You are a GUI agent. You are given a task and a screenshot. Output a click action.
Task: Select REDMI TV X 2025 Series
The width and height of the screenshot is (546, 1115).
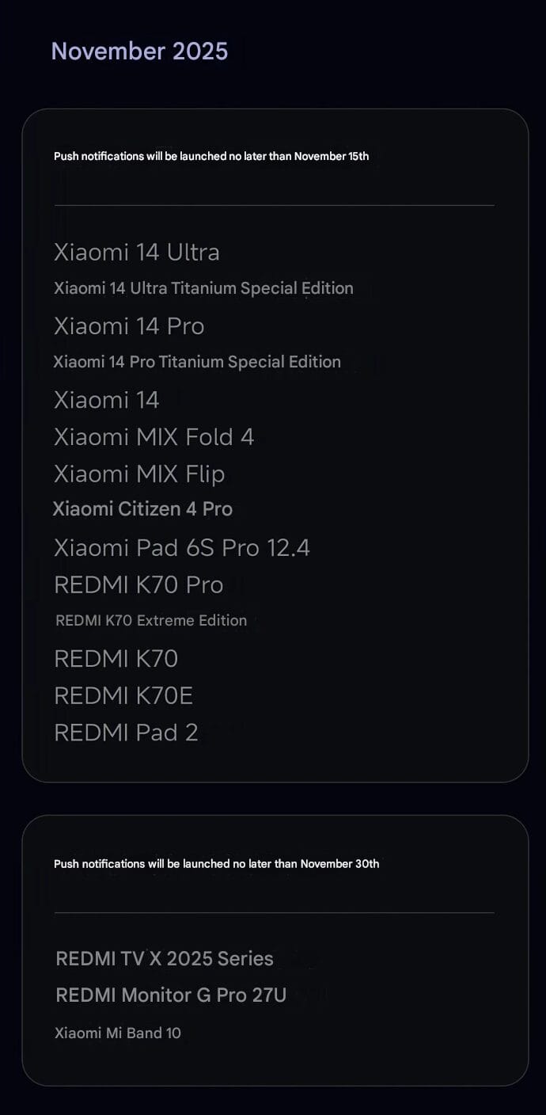pyautogui.click(x=165, y=959)
